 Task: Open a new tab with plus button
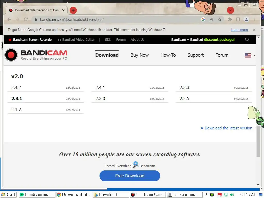pos(73,10)
